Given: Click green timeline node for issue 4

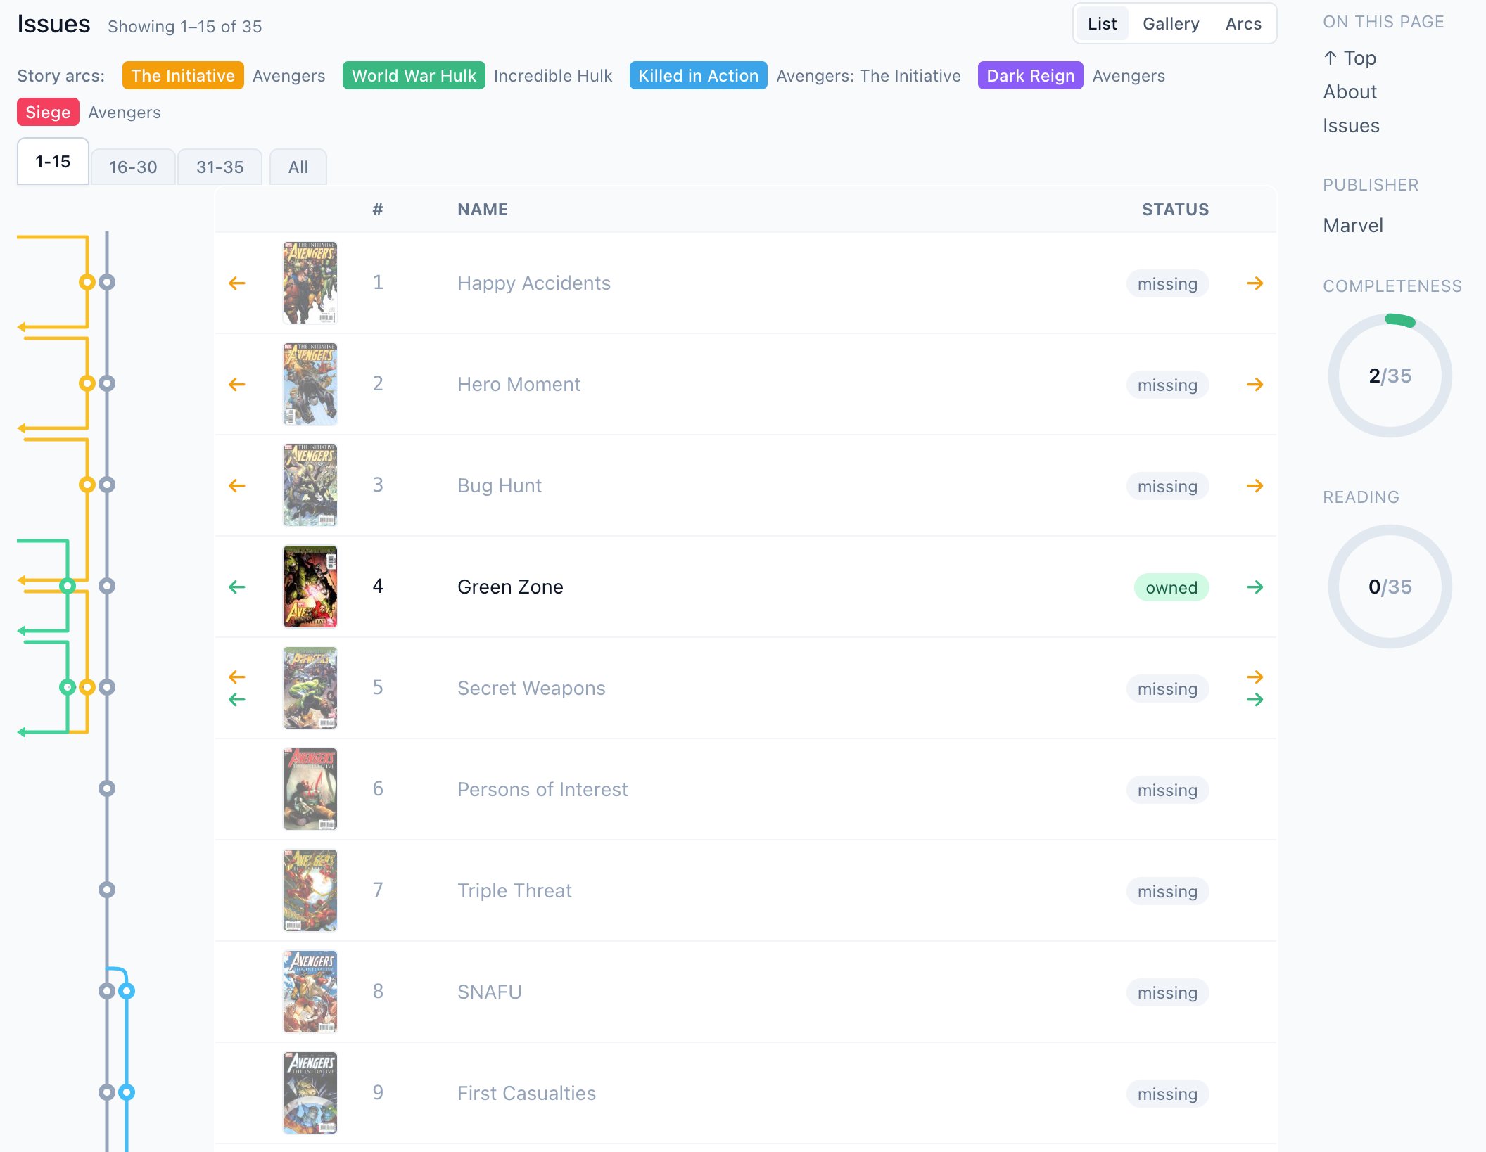Looking at the screenshot, I should (68, 586).
